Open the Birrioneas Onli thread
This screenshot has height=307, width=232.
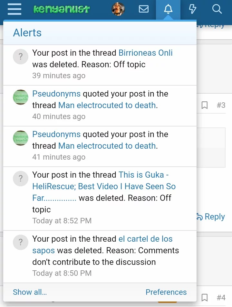coord(146,53)
